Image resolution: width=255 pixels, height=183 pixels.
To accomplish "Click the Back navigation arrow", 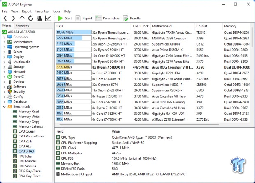I will [5, 18].
